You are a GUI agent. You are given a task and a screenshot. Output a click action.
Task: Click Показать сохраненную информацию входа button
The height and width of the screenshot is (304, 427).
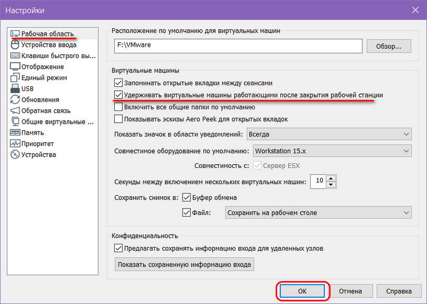click(x=184, y=264)
